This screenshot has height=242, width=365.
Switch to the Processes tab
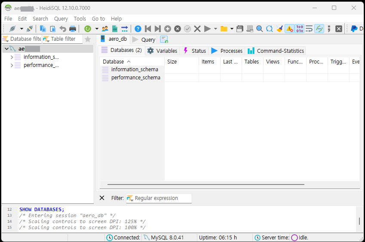pos(227,51)
